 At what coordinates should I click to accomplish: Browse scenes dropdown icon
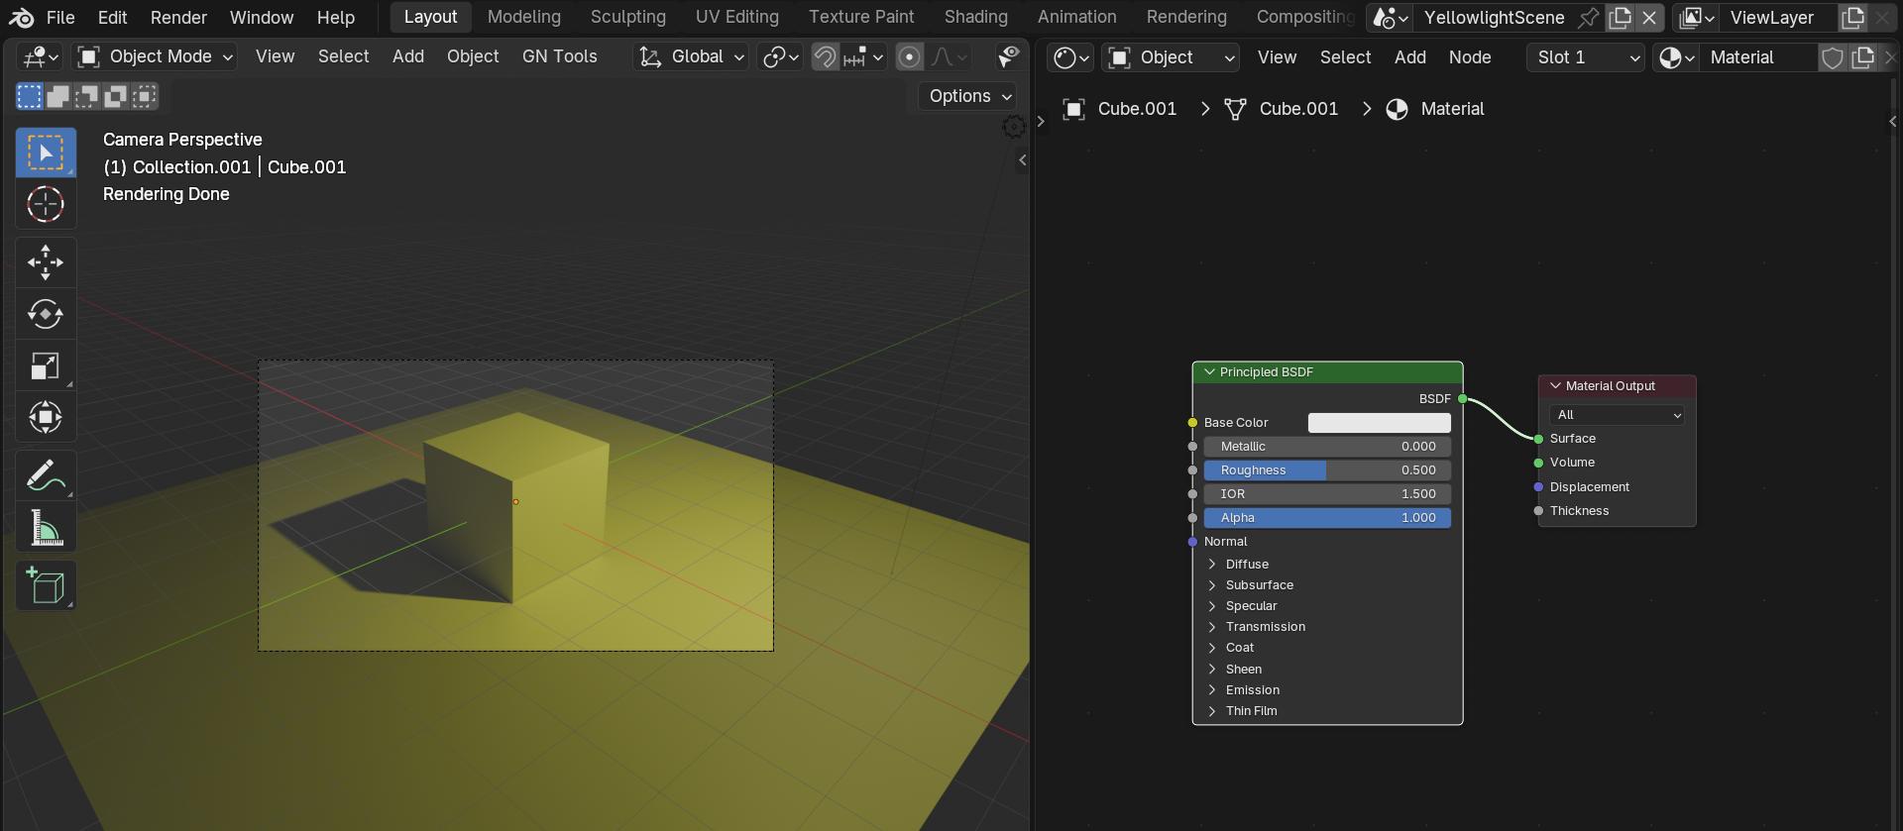point(1391,18)
